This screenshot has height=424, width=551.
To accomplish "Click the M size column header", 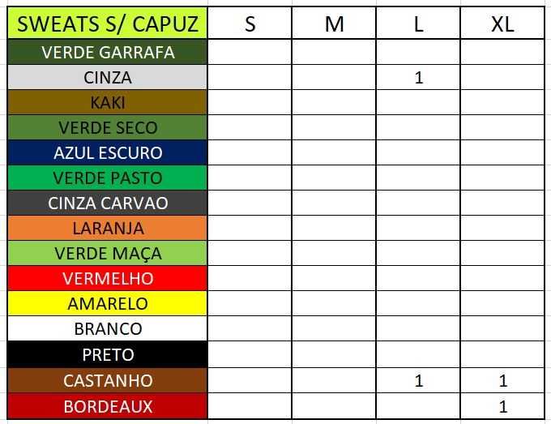I will (x=334, y=24).
